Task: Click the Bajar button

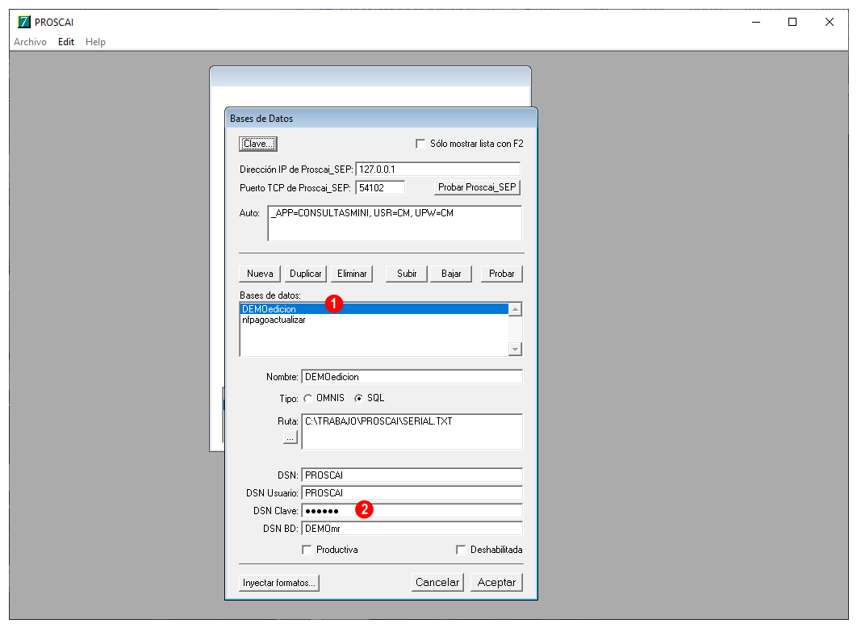Action: click(x=451, y=274)
